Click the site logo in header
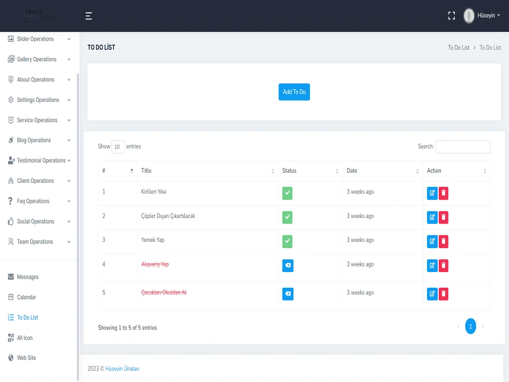509x382 pixels. pos(39,16)
